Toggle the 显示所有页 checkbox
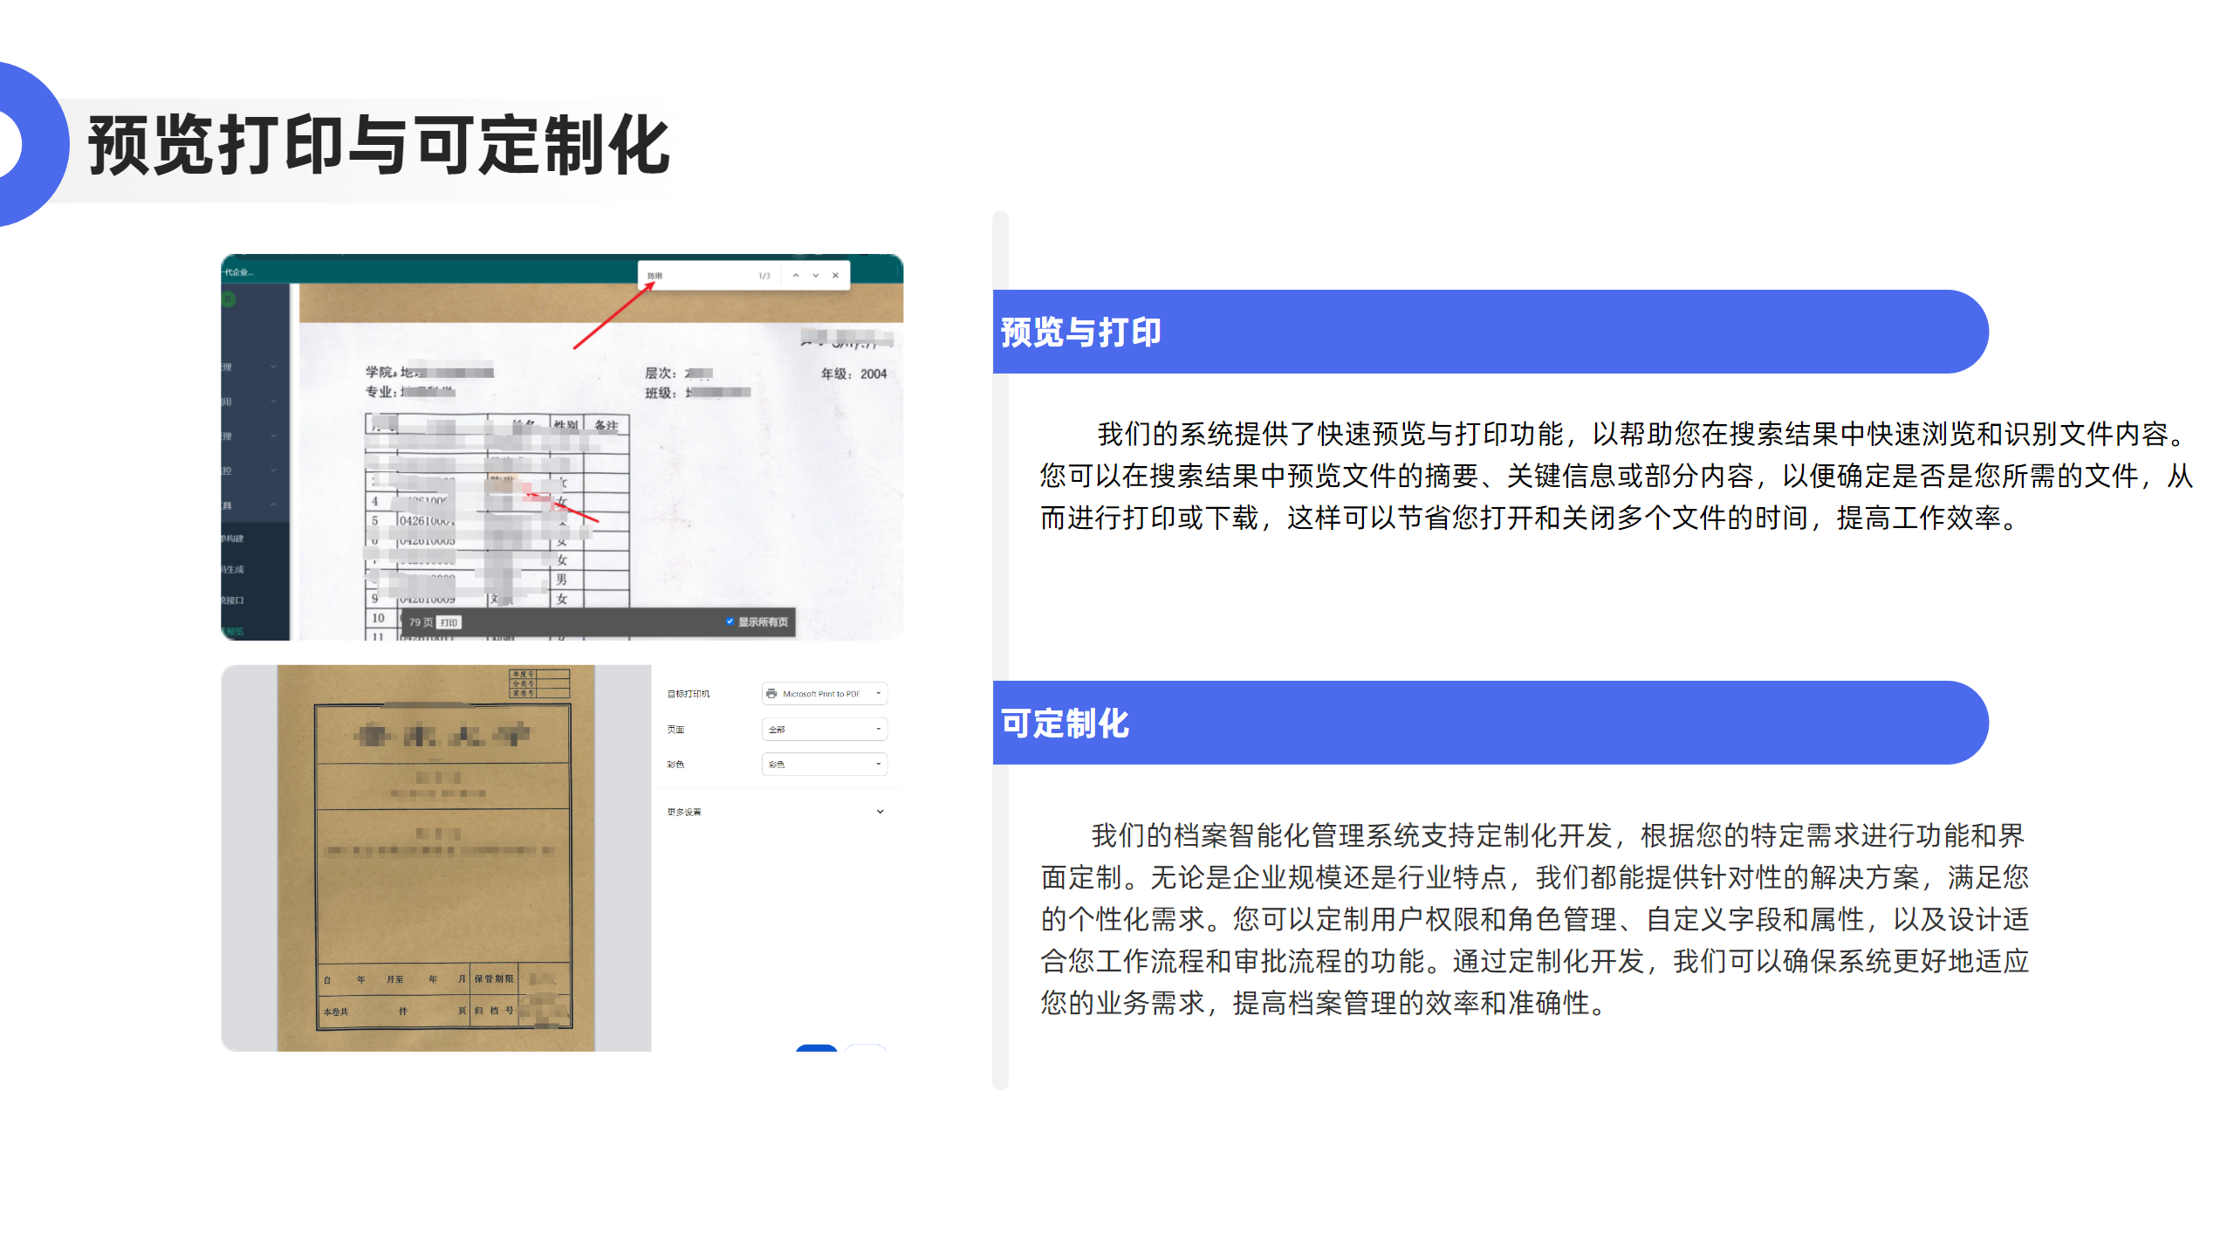The height and width of the screenshot is (1256, 2234). 730,621
